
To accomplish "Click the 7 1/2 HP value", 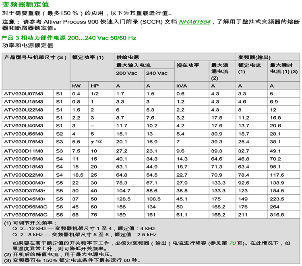I will [x=96, y=142].
